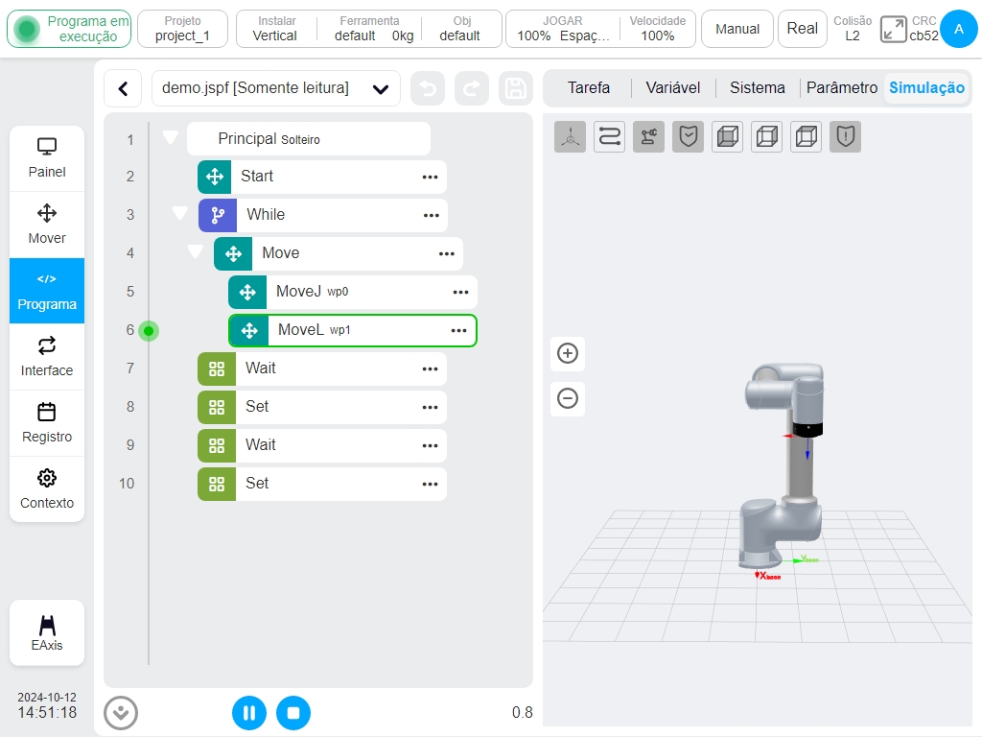
Task: Switch to the Variável tab
Action: coord(673,87)
